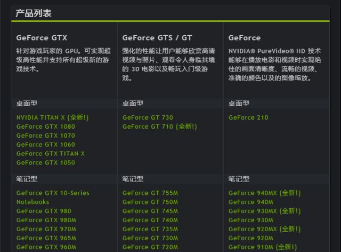Click the GeForce GTX 1050 link
341x252 pixels.
point(45,163)
